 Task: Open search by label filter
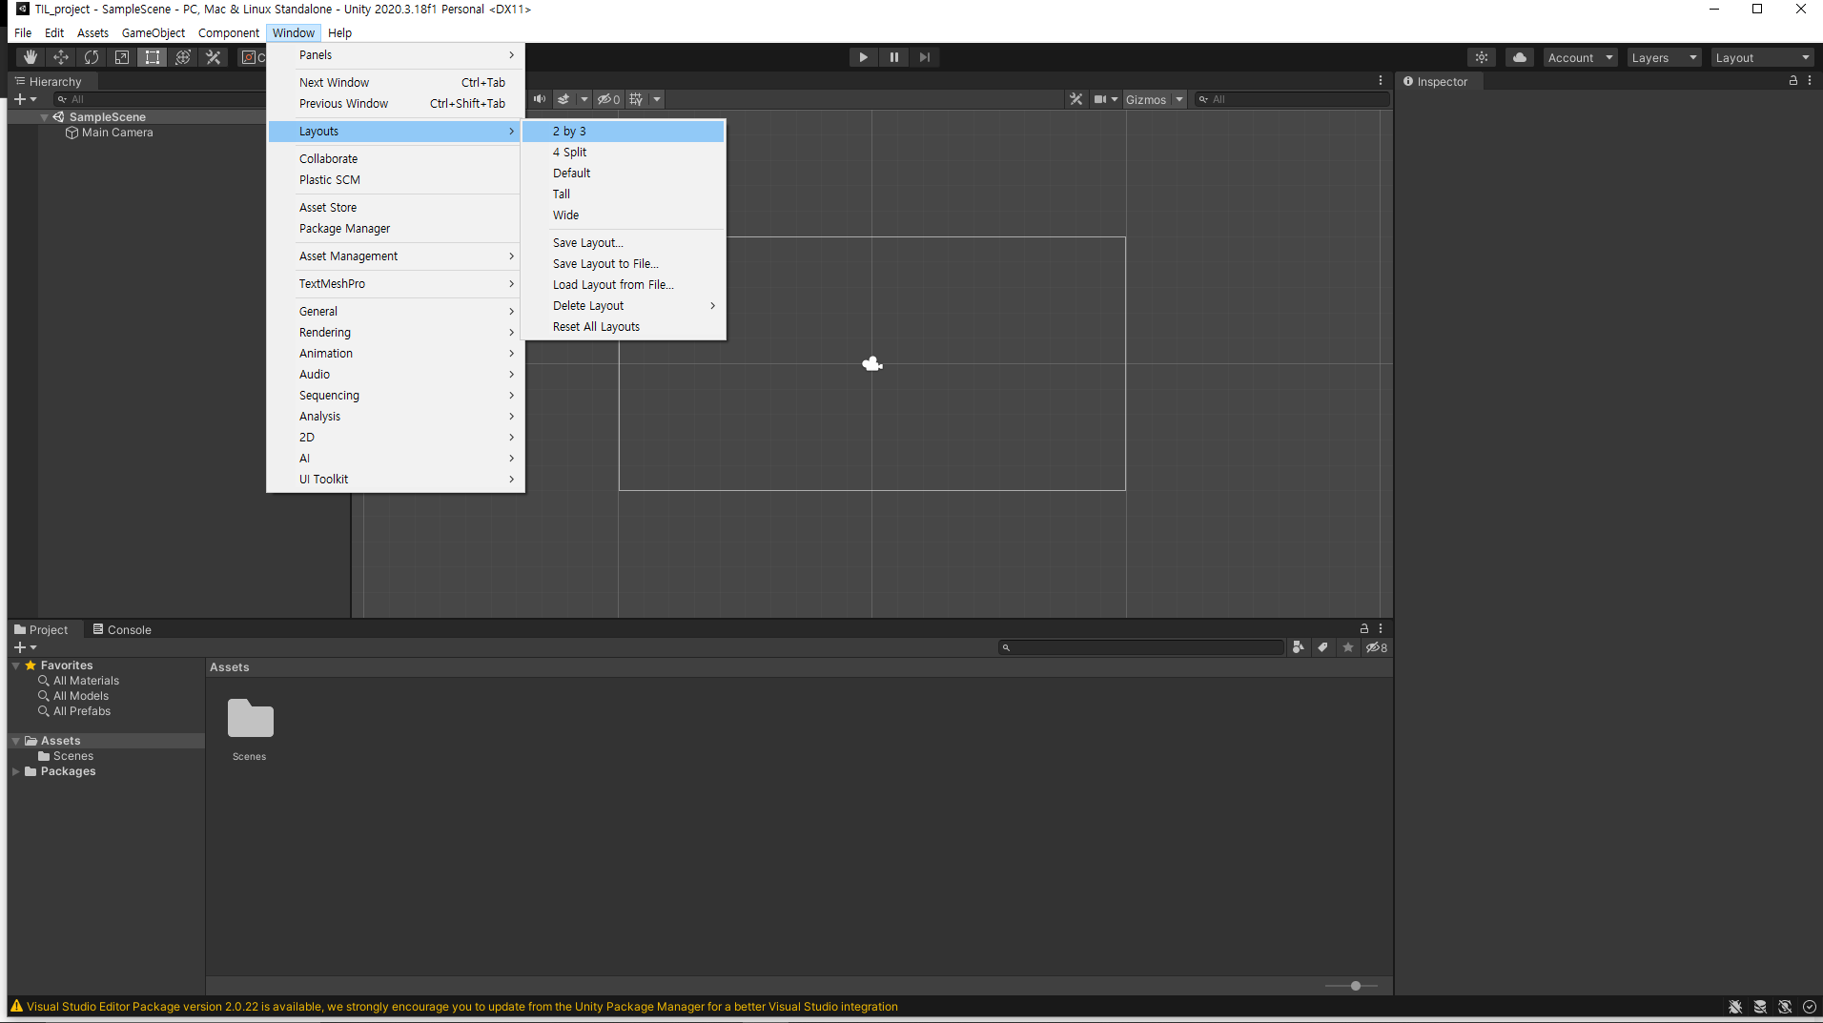1323,647
